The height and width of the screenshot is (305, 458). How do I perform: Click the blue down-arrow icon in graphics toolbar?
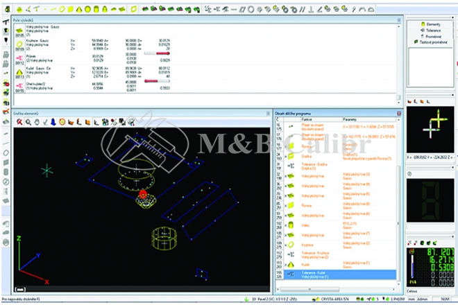coord(53,122)
